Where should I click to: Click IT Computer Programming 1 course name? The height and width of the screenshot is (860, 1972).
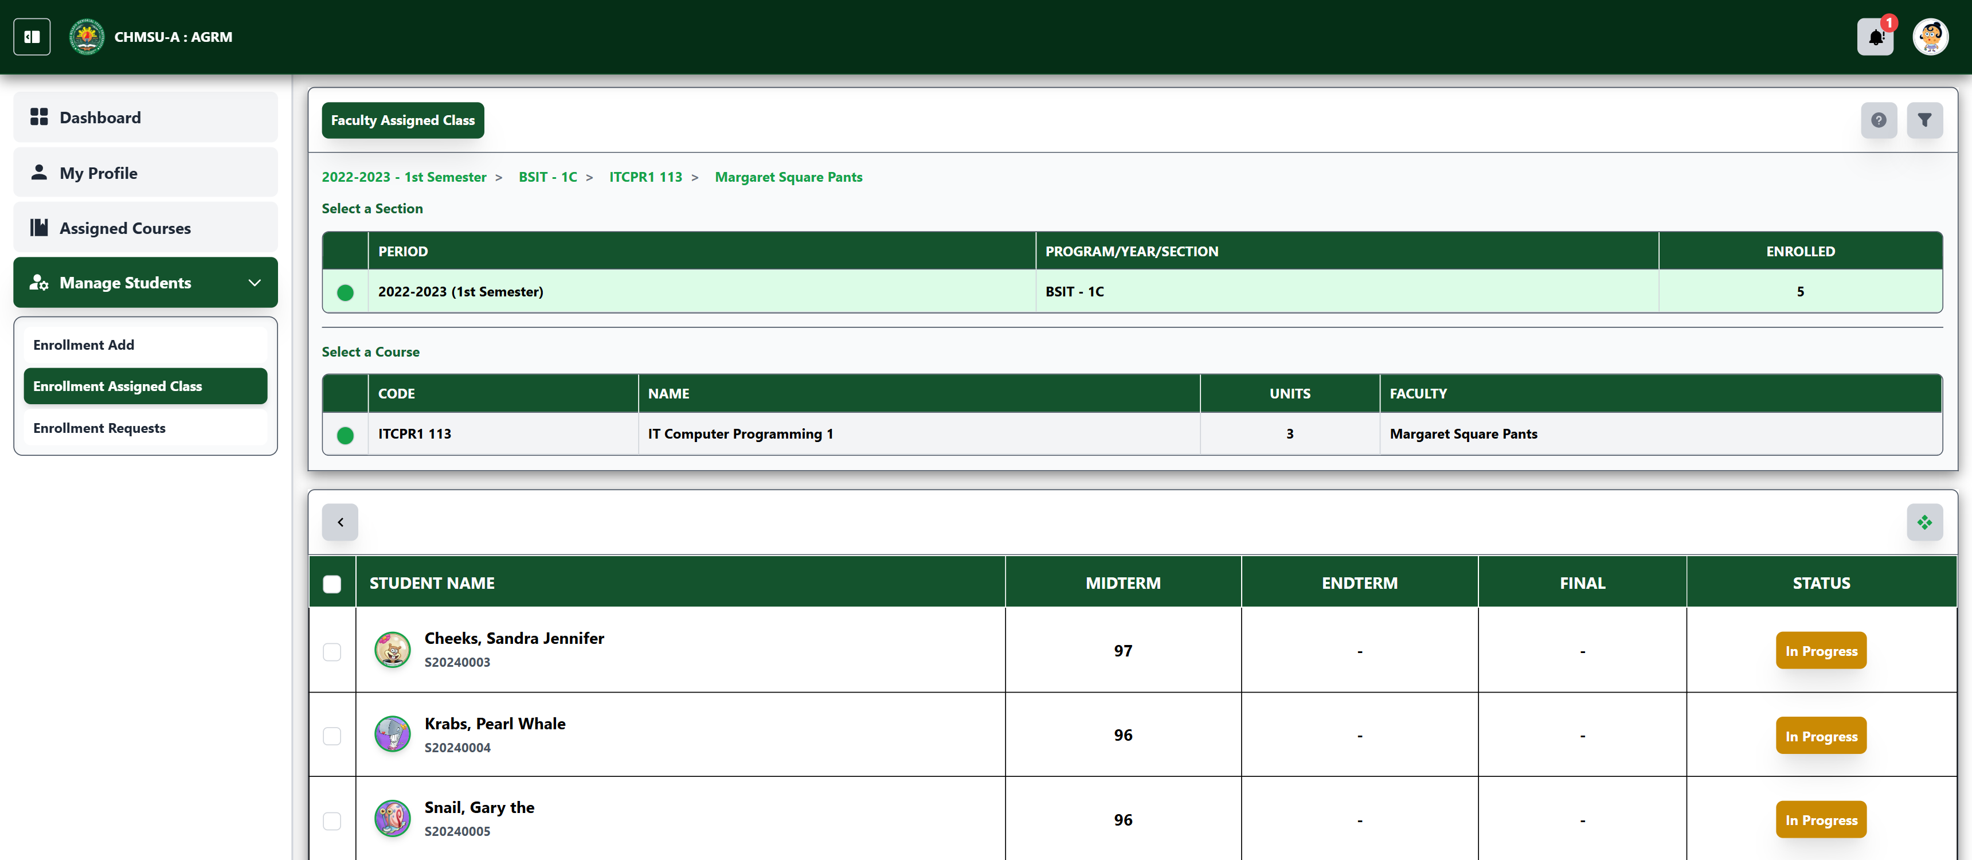click(740, 434)
